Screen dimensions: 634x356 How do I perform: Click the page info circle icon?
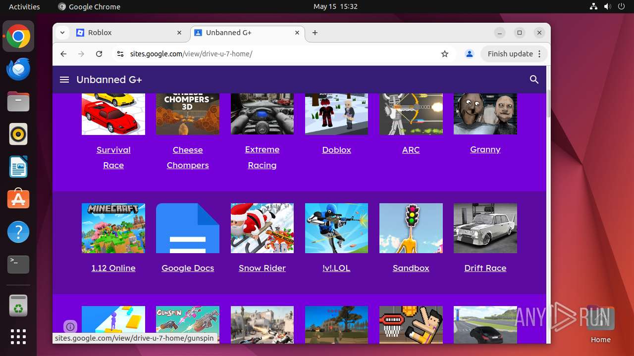pos(70,327)
